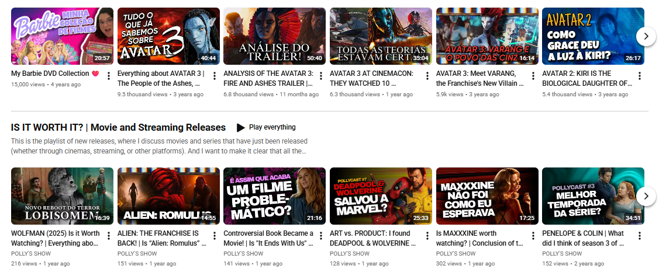Open title ANALYSIS OF THE AVATAR 3: FIRE AND ASHES
Viewport: 659px width, 276px height.
(268, 78)
